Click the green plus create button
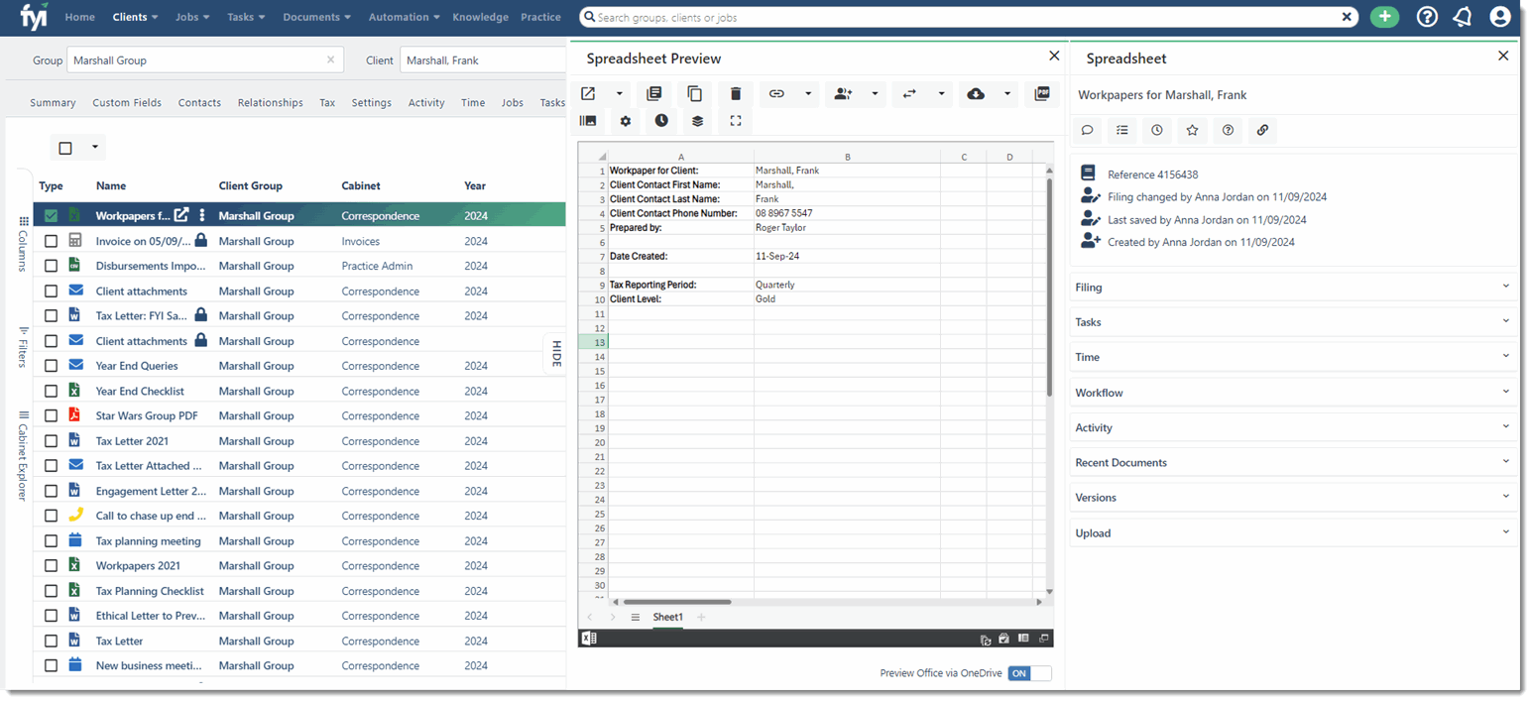Viewport: 1532px width, 702px height. [1385, 17]
